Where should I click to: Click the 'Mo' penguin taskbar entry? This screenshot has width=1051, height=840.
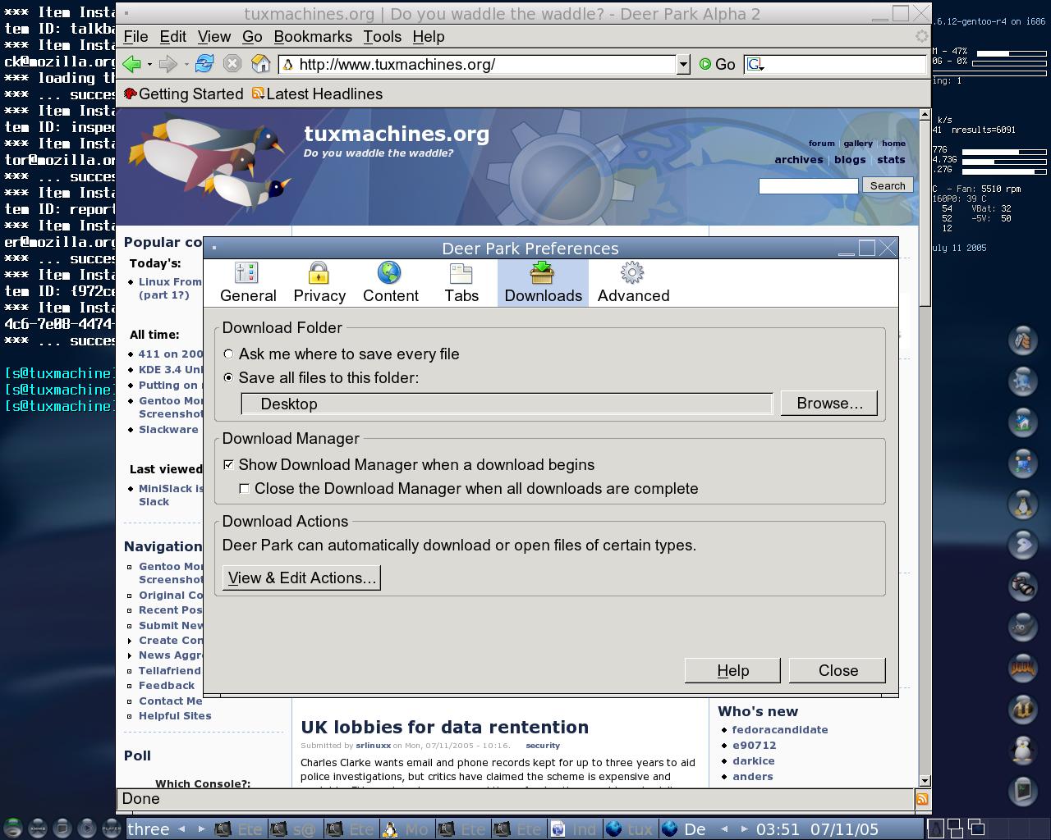406,829
